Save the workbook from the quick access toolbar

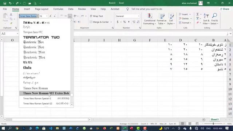click(5, 3)
